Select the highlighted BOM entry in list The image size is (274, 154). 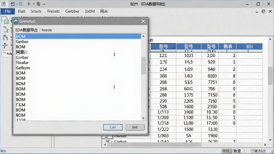pos(78,36)
